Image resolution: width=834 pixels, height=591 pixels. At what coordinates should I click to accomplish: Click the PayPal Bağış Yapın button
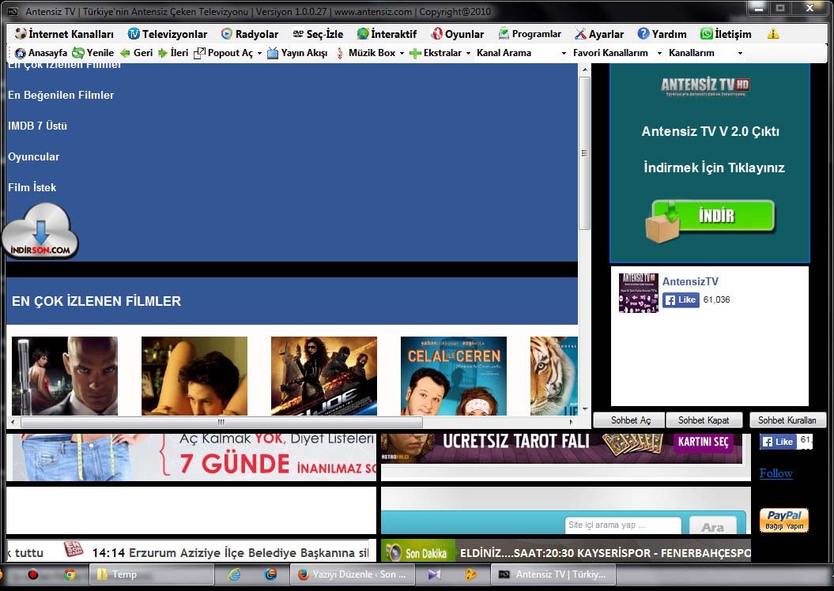(784, 520)
